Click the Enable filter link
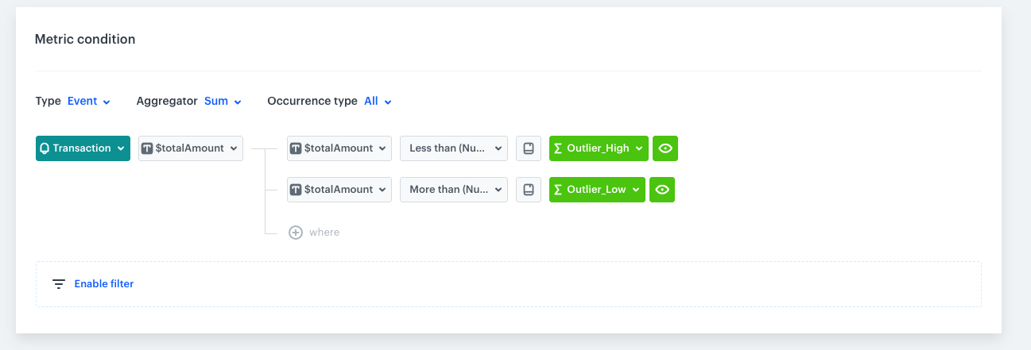The height and width of the screenshot is (350, 1031). [104, 284]
